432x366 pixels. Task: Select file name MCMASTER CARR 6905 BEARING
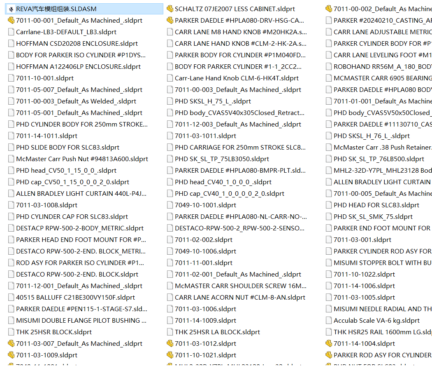coord(383,78)
